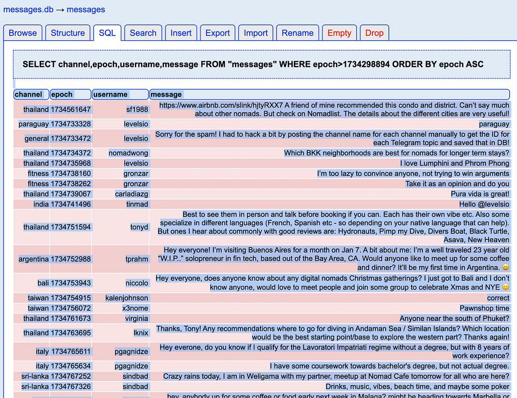Image resolution: width=517 pixels, height=398 pixels.
Task: Click username tprahm
Action: [x=137, y=259]
